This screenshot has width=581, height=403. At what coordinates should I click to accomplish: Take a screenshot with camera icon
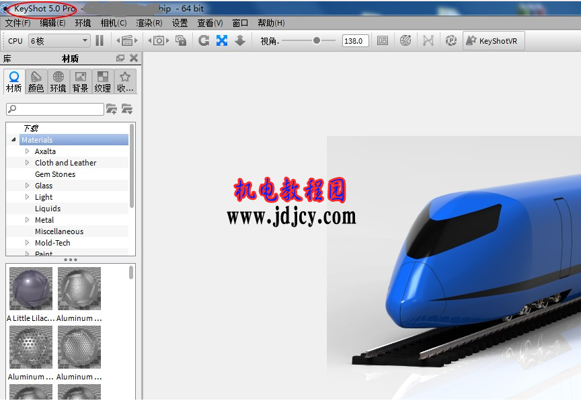(x=159, y=40)
